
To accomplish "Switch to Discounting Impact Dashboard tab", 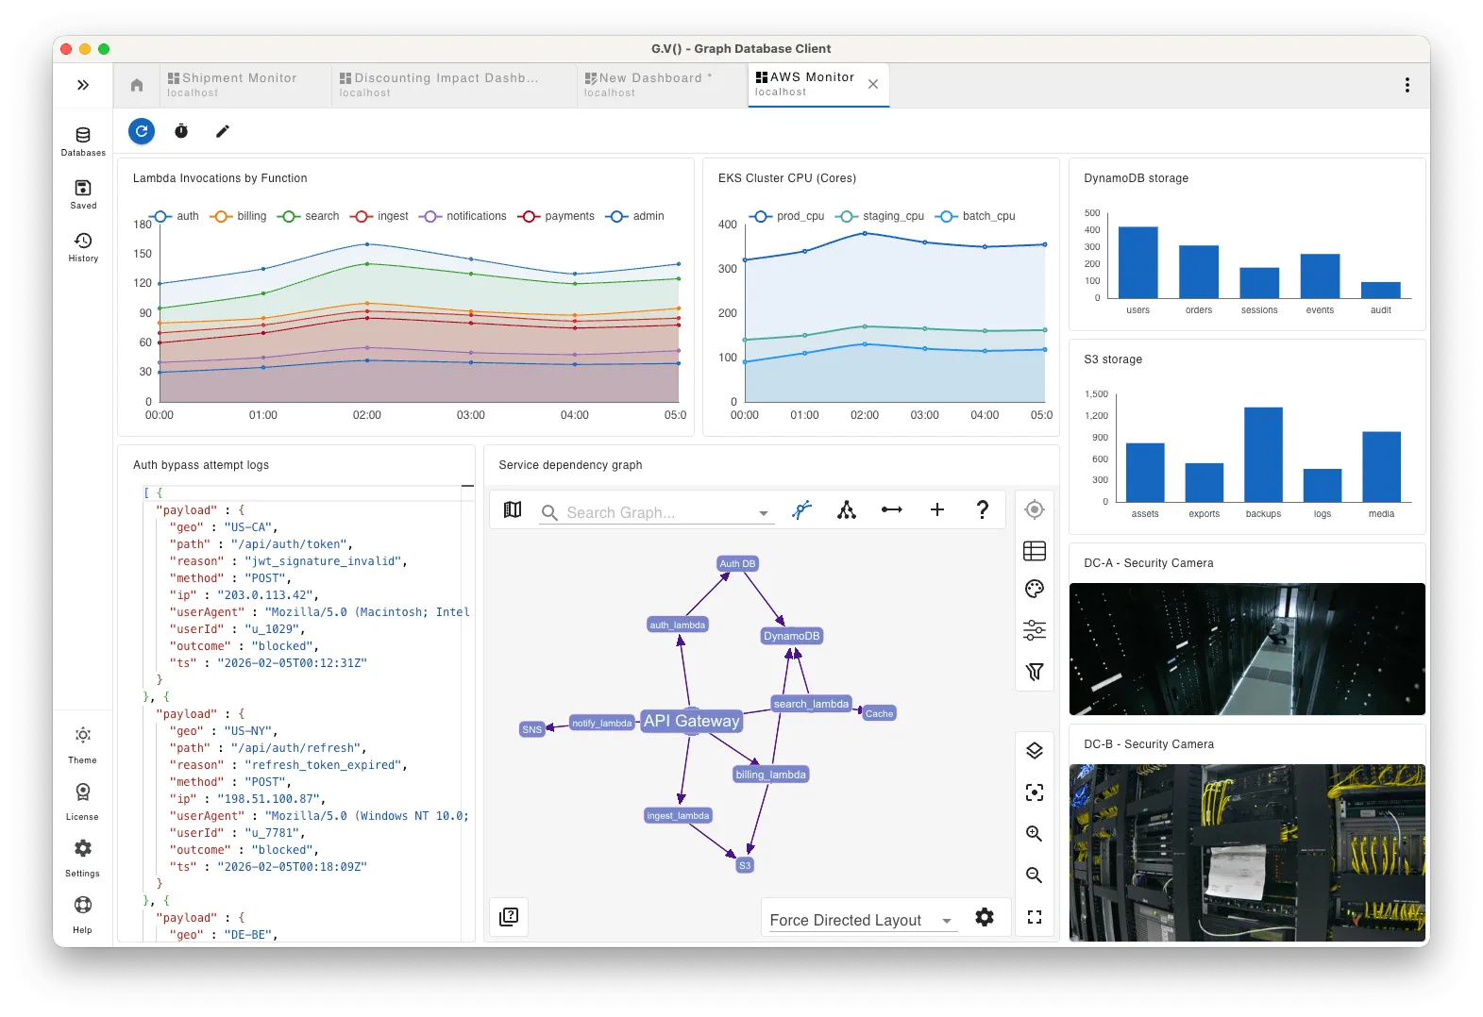I will pos(453,85).
